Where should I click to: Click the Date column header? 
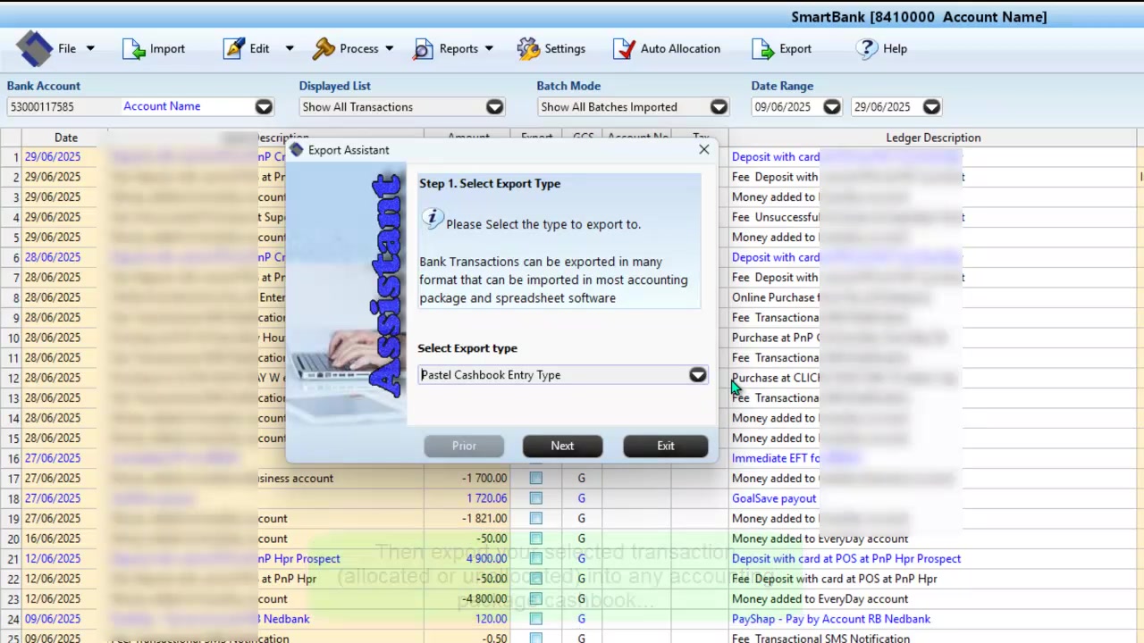pyautogui.click(x=66, y=138)
